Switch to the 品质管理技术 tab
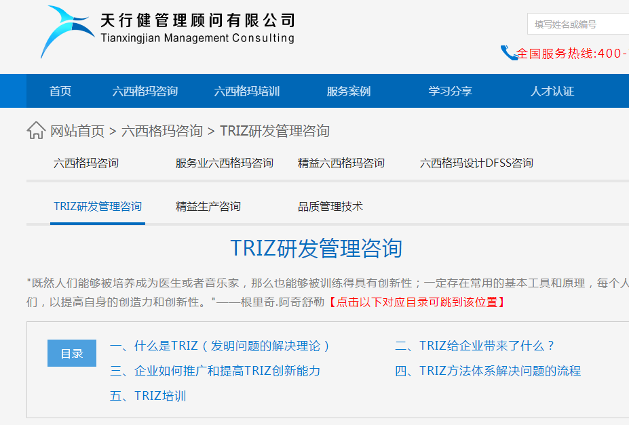 coord(331,207)
